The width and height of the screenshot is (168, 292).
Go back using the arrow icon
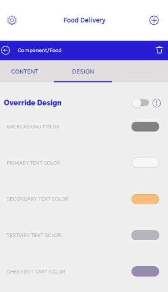tap(5, 50)
